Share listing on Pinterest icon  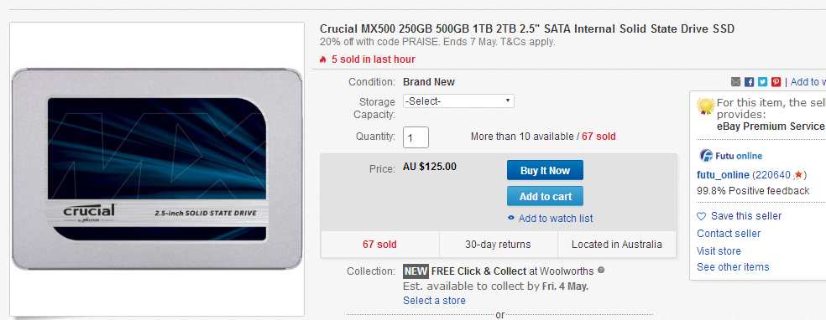tap(776, 82)
